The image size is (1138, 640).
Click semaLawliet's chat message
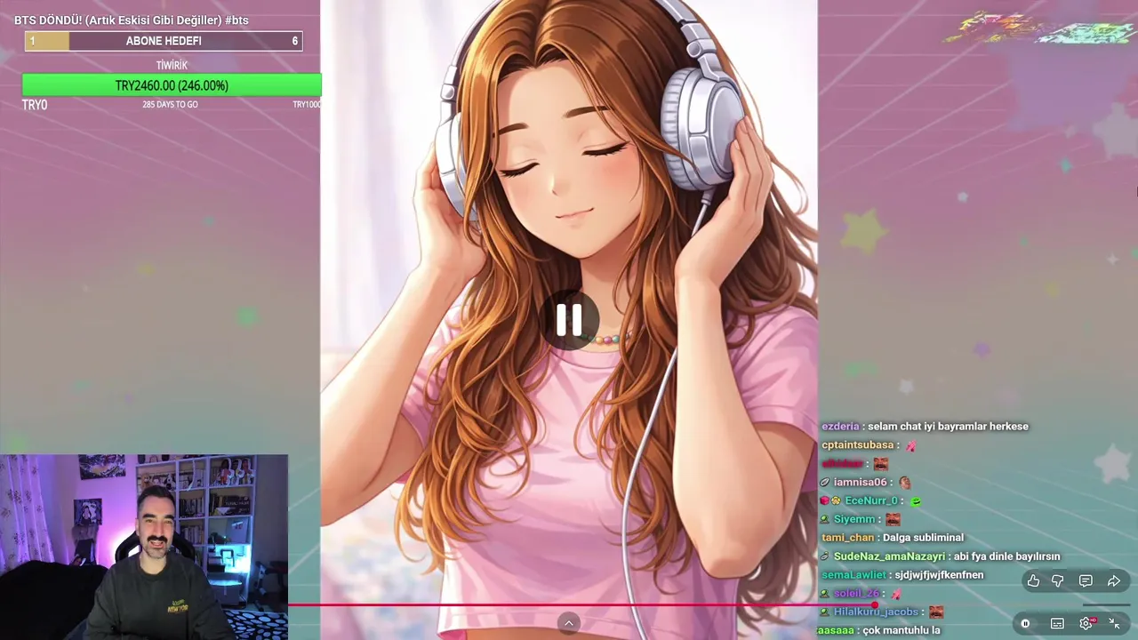tap(902, 575)
